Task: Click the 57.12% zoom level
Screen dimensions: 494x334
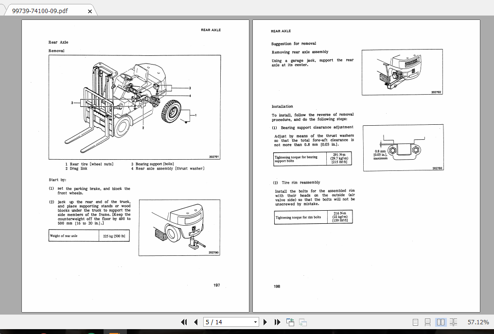Action: (x=478, y=322)
